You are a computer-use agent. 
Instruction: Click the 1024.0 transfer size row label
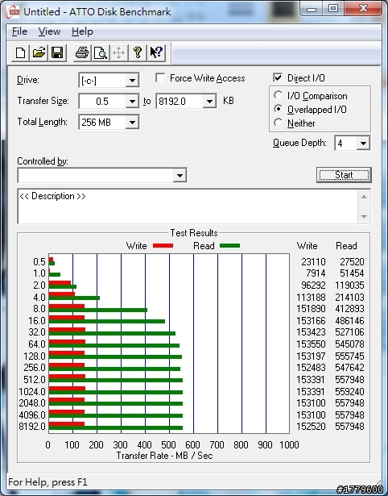[32, 392]
